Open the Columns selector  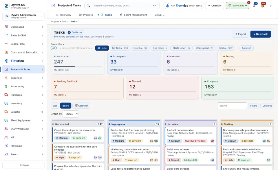pos(267,106)
